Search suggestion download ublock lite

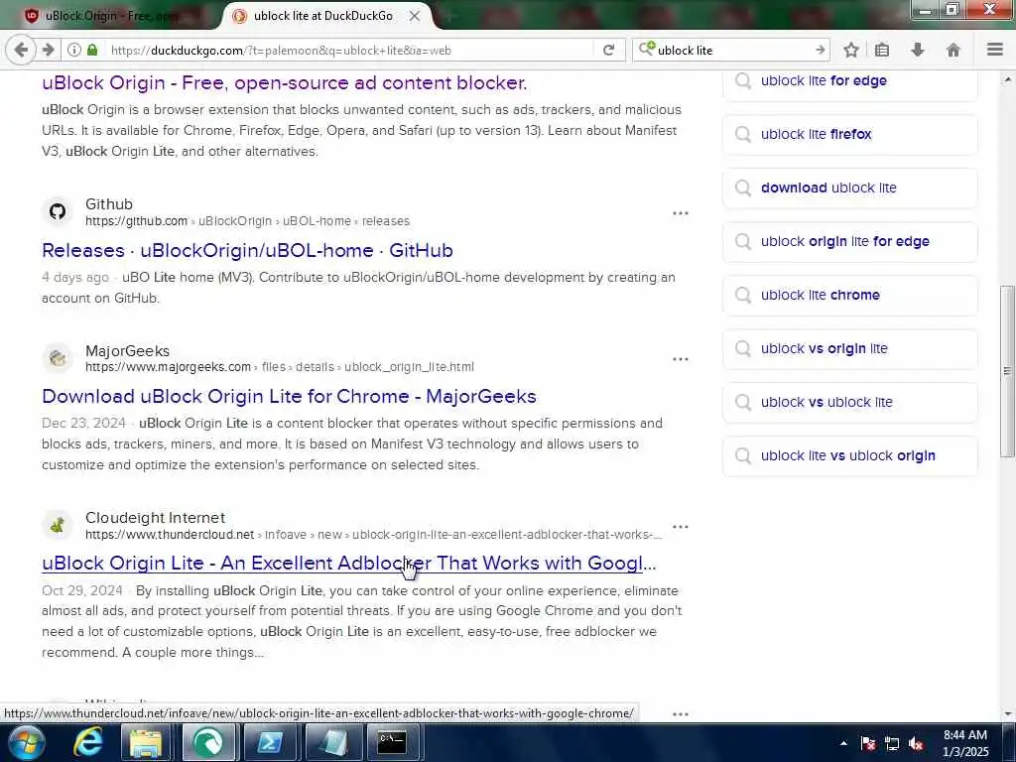pyautogui.click(x=850, y=188)
